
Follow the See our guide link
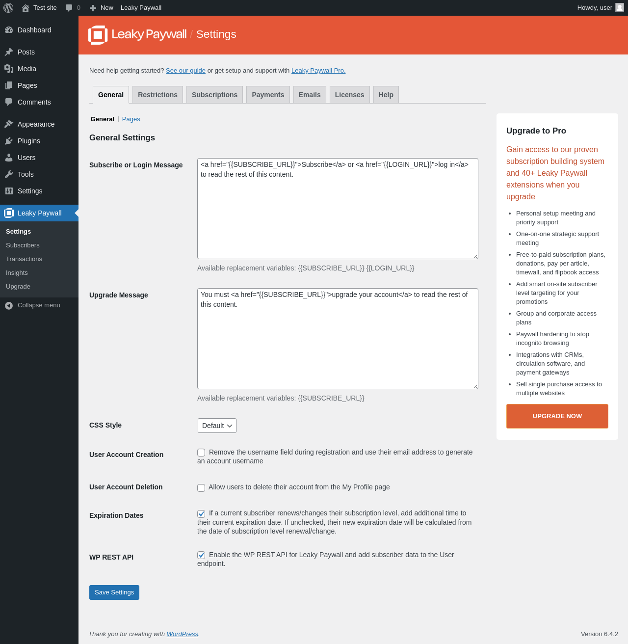(x=185, y=71)
